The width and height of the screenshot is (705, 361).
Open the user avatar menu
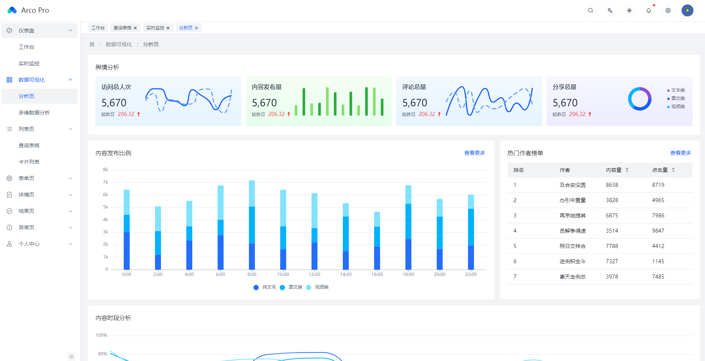(687, 10)
